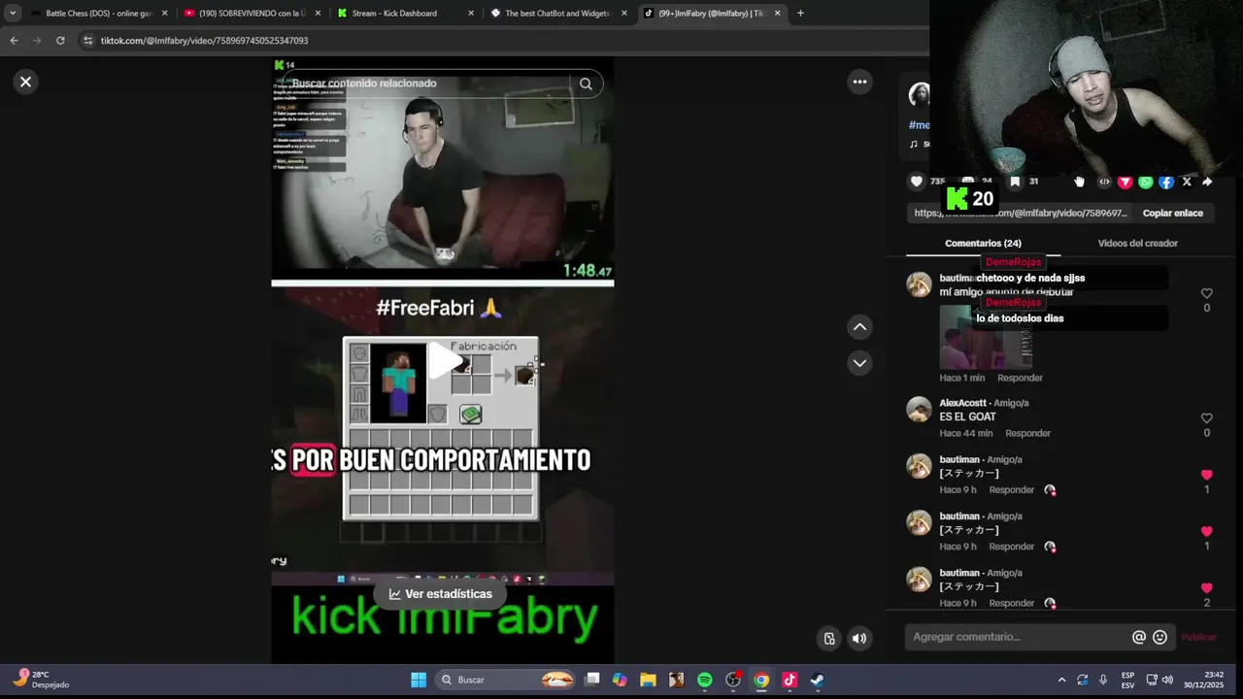The height and width of the screenshot is (699, 1243).
Task: Like AlexAcostt's comment
Action: pos(1207,418)
